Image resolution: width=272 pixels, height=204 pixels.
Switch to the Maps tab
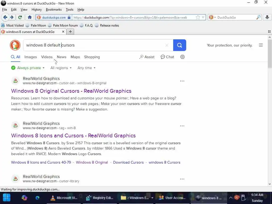(x=75, y=57)
